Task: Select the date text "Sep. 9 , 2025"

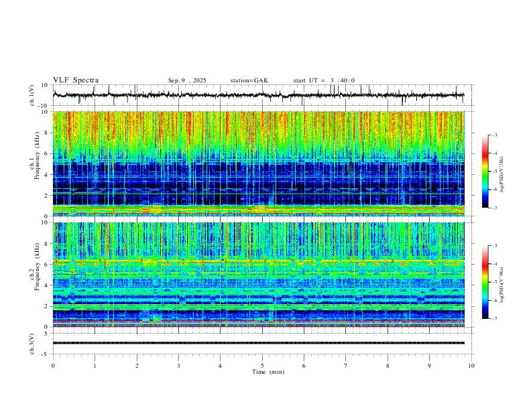Action: [187, 80]
